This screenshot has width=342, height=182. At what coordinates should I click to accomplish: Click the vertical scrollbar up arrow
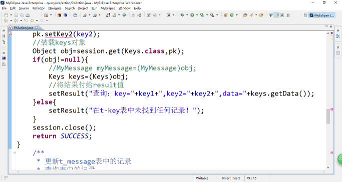point(328,33)
